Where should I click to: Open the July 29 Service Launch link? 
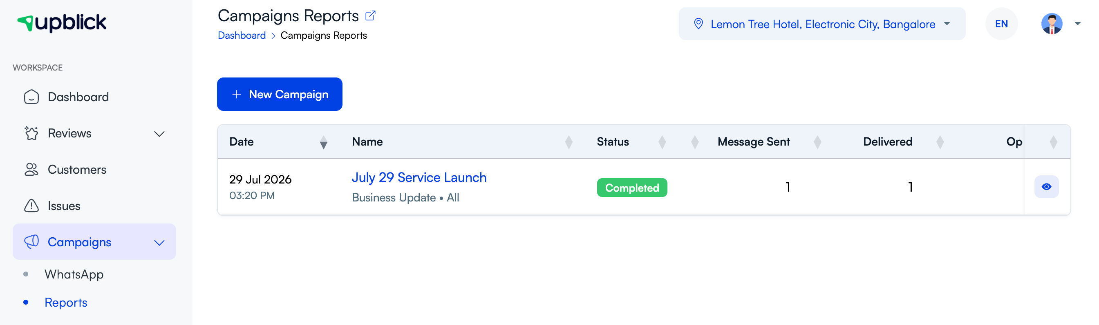point(419,177)
